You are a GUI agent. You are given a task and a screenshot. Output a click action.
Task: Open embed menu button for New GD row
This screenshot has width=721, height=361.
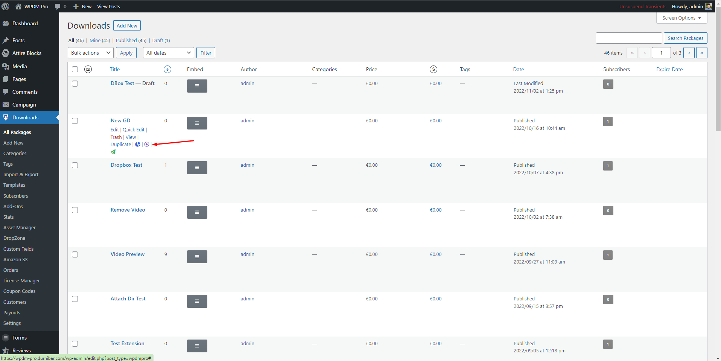coord(197,123)
